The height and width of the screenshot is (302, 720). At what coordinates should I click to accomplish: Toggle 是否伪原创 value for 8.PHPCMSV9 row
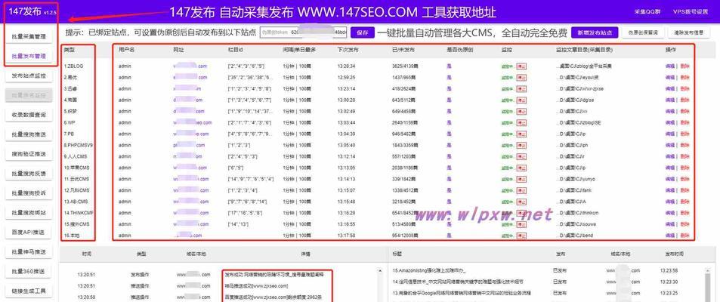click(449, 145)
